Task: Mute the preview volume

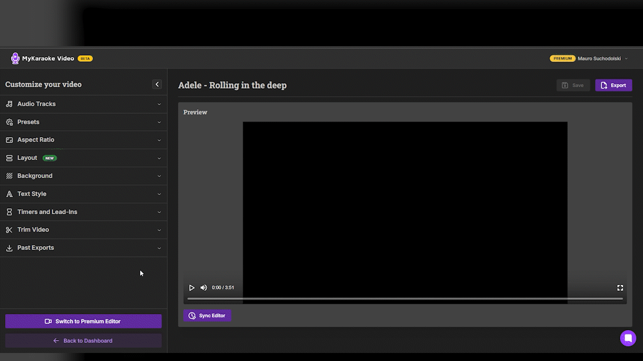Action: [x=203, y=288]
